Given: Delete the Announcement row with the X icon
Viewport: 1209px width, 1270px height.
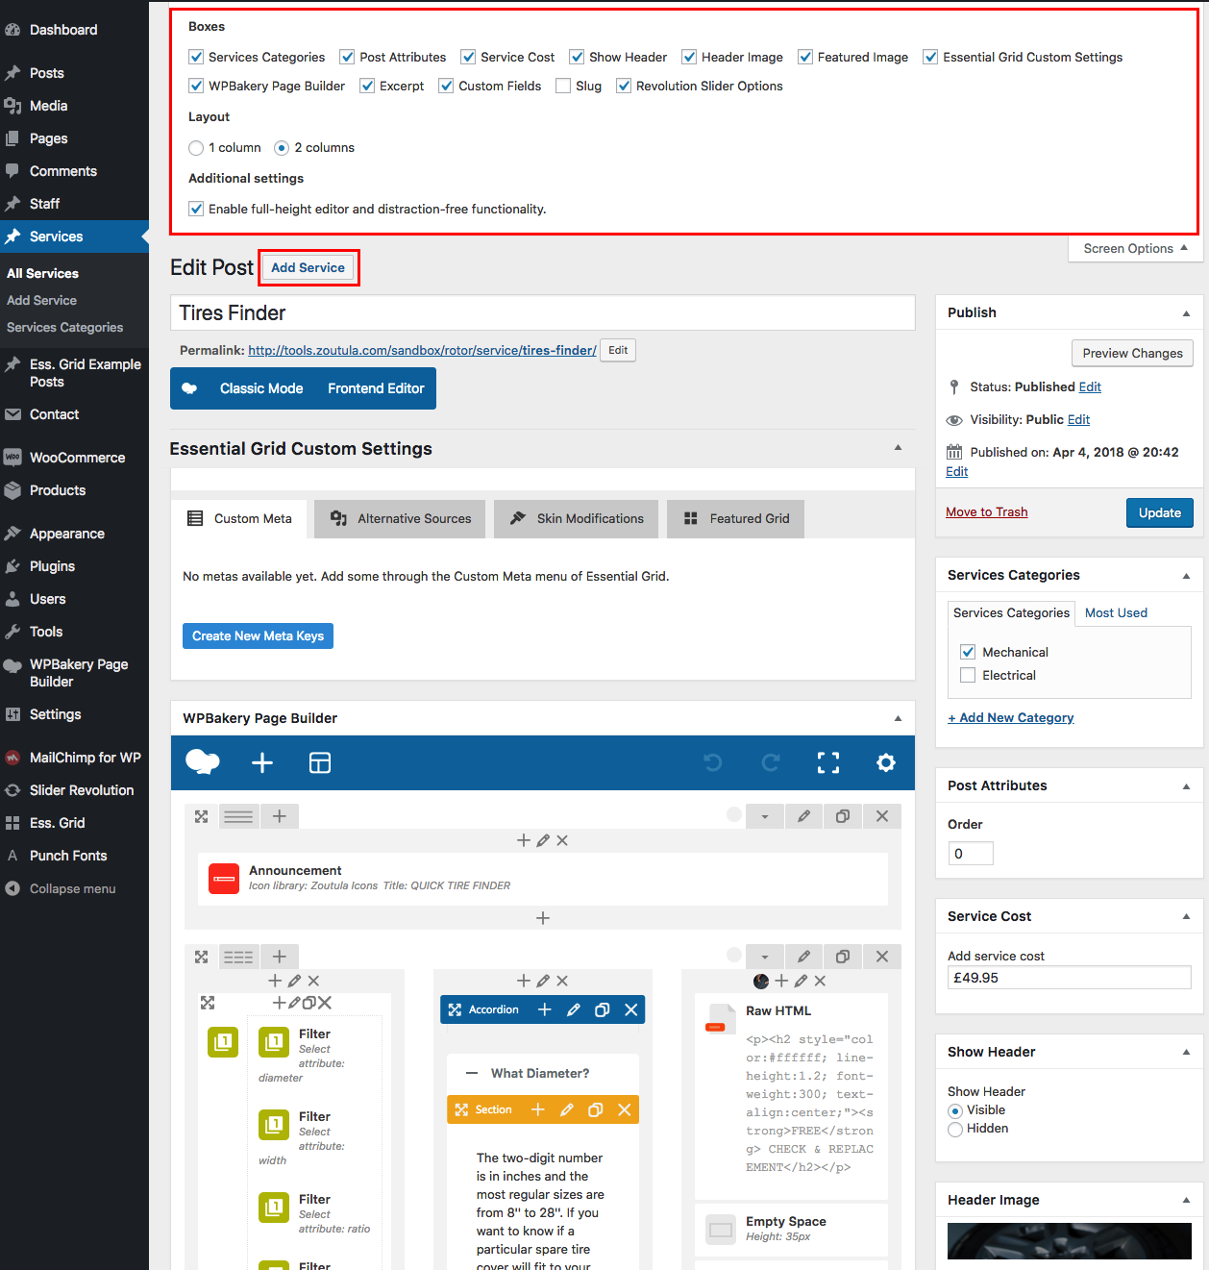Looking at the screenshot, I should (882, 816).
